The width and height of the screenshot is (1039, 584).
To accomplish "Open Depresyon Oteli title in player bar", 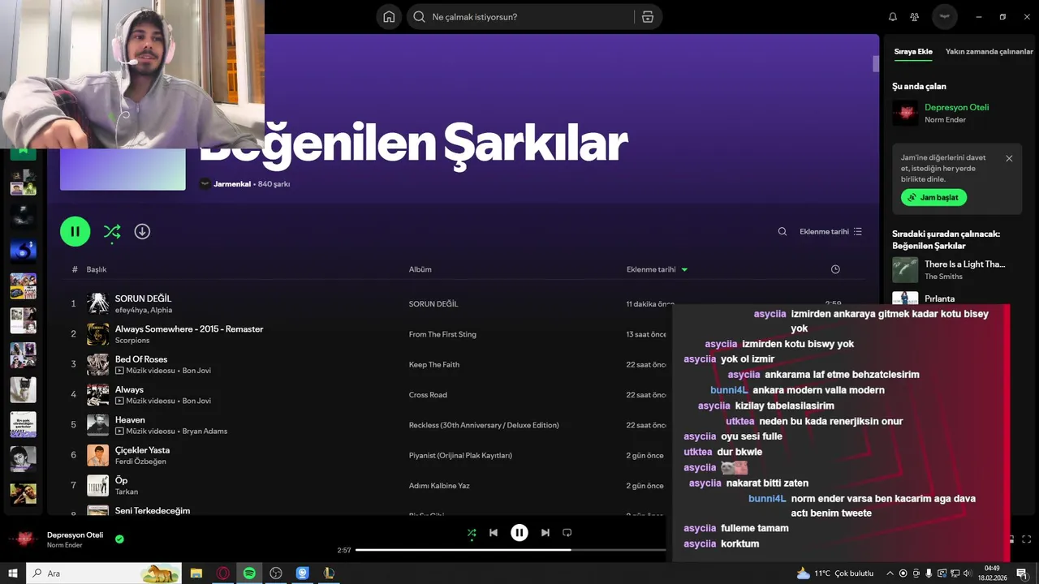I will (75, 535).
